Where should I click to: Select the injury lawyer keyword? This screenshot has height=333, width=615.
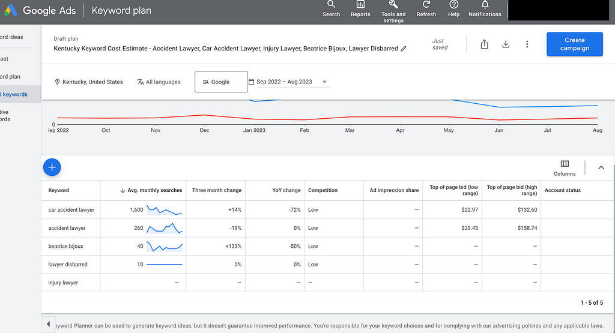pos(62,283)
